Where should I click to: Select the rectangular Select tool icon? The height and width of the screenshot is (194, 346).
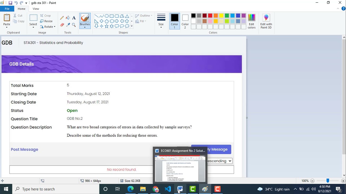(x=33, y=18)
